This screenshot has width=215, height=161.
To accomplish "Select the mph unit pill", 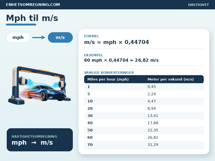I will click(18, 37).
